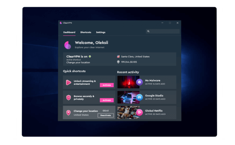Open the Settings tab

point(101,32)
